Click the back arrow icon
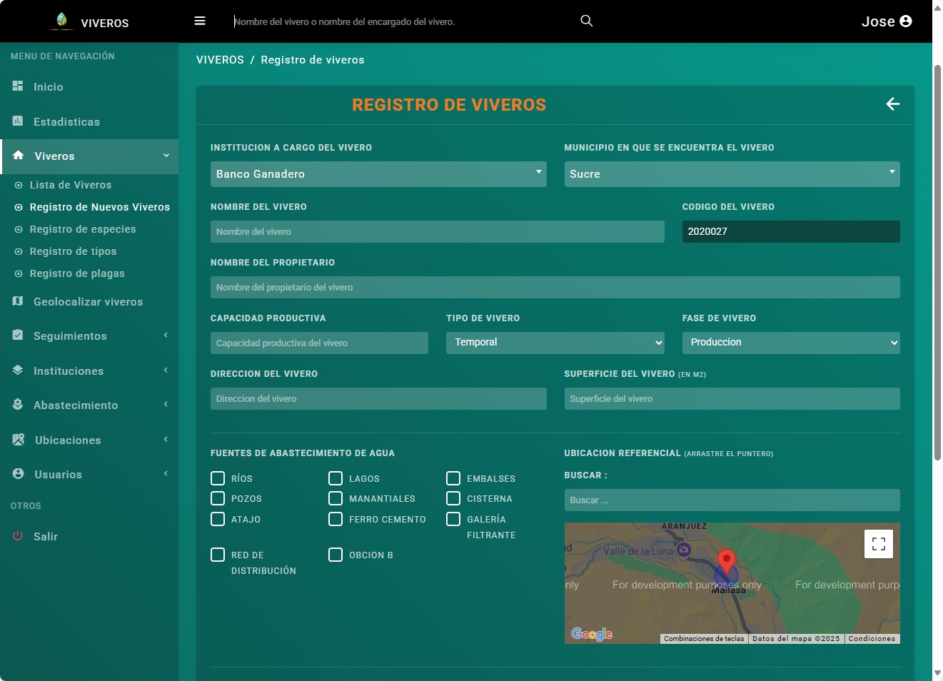The image size is (943, 681). pyautogui.click(x=892, y=104)
